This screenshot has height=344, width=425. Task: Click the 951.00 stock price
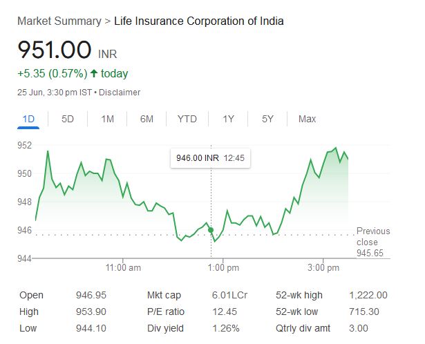click(x=55, y=50)
